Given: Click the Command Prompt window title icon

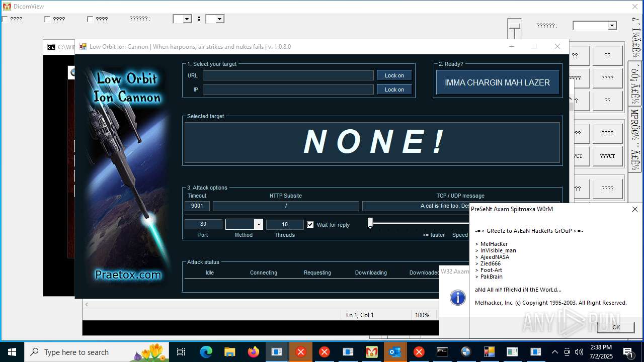Looking at the screenshot, I should click(51, 47).
